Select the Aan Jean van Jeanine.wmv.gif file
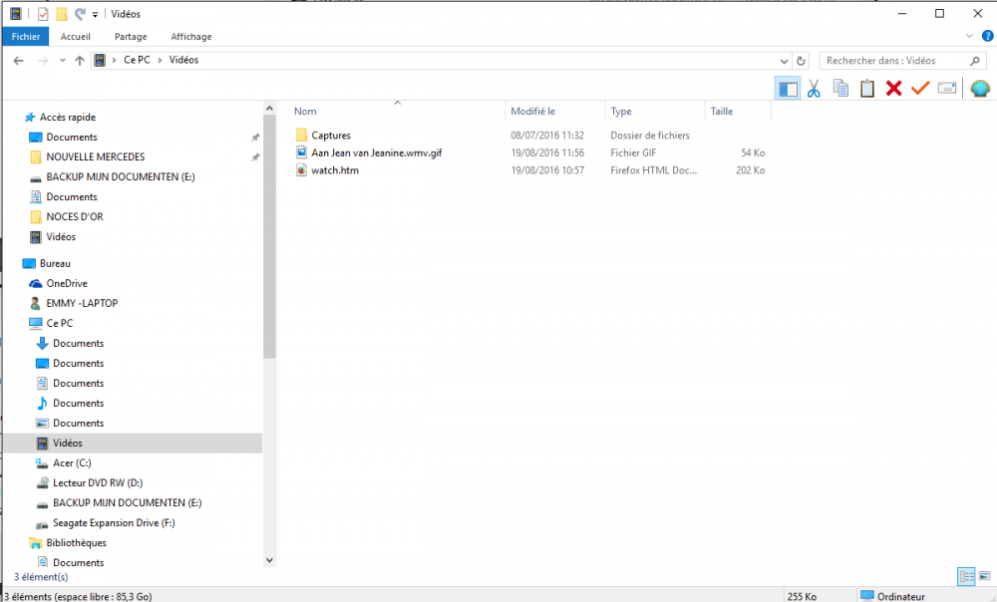This screenshot has width=997, height=602. (x=377, y=152)
